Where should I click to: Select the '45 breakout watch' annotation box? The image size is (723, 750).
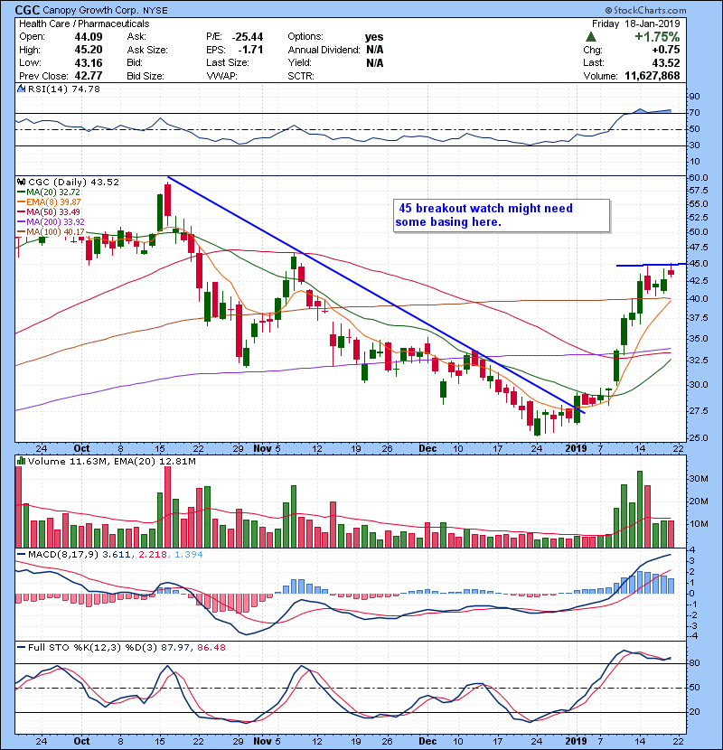pos(500,215)
